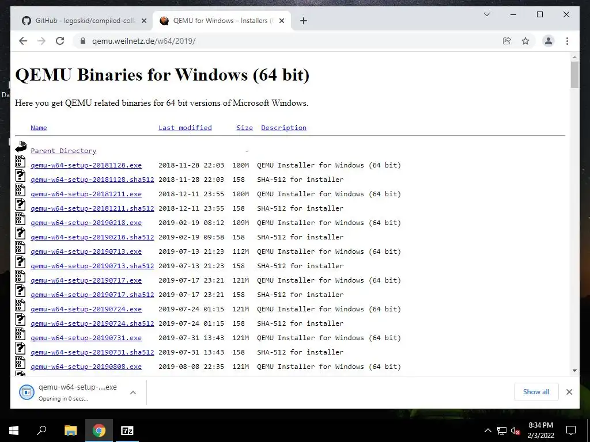Open qemu-w64-setup-20190717.sha512 link
Viewport: 590px width, 442px height.
click(x=92, y=295)
